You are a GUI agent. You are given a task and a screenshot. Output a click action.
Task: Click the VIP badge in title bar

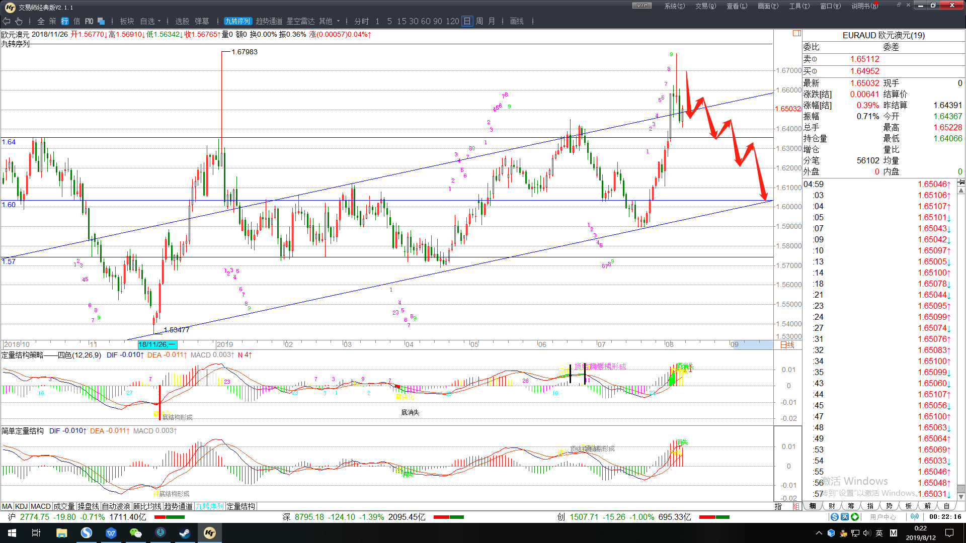point(642,6)
